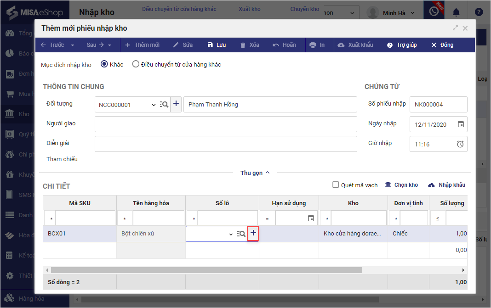491x308 pixels.
Task: Click the detail grid horizontal scrollbar
Action: point(207,270)
